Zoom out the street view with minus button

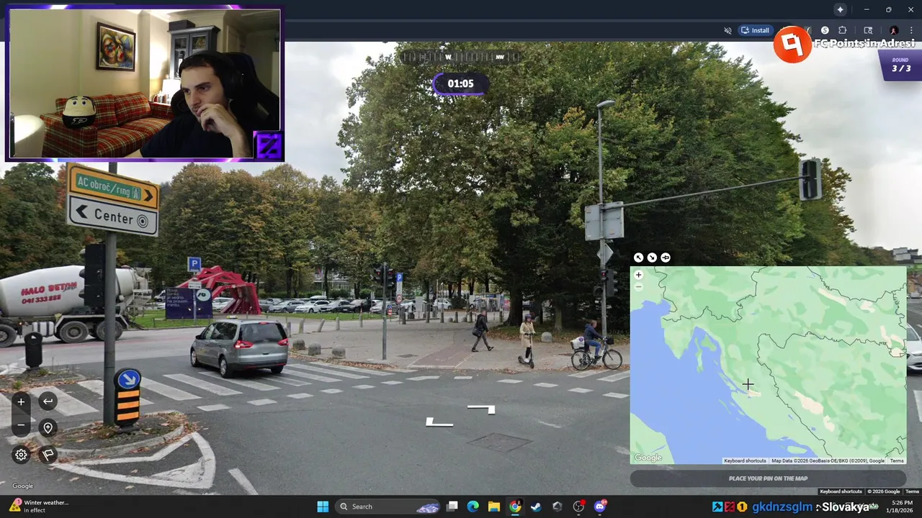pyautogui.click(x=21, y=426)
